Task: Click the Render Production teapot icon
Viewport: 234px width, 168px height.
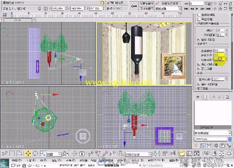Action: (x=229, y=153)
